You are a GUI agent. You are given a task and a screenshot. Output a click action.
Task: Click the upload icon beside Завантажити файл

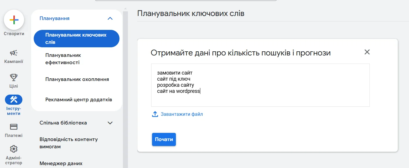(x=155, y=114)
